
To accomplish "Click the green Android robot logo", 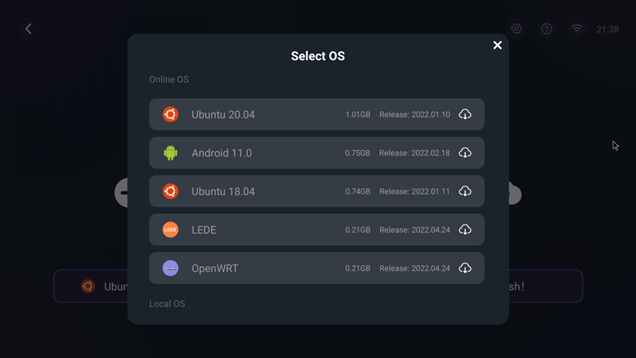I will [171, 153].
